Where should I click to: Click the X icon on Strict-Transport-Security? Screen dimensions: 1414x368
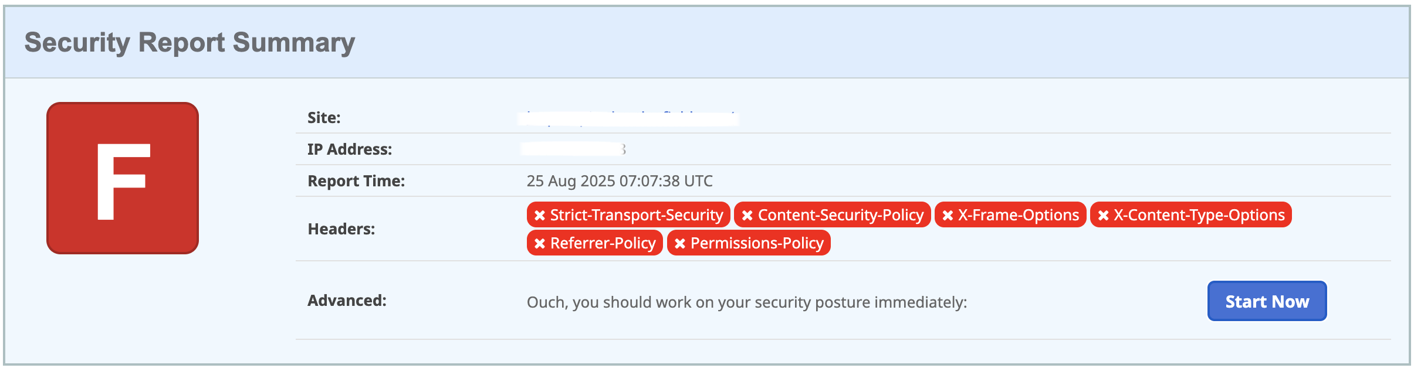point(540,216)
